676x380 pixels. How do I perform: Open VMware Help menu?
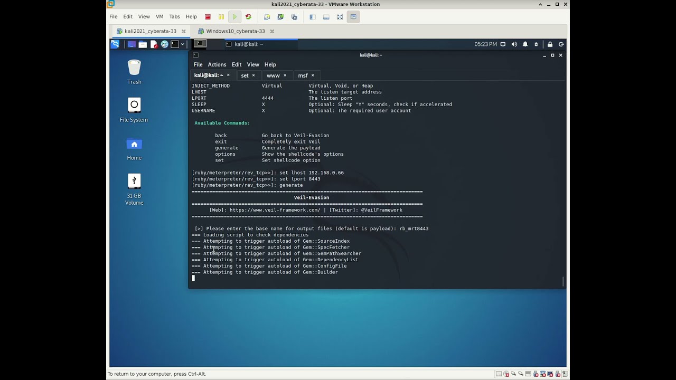(191, 17)
